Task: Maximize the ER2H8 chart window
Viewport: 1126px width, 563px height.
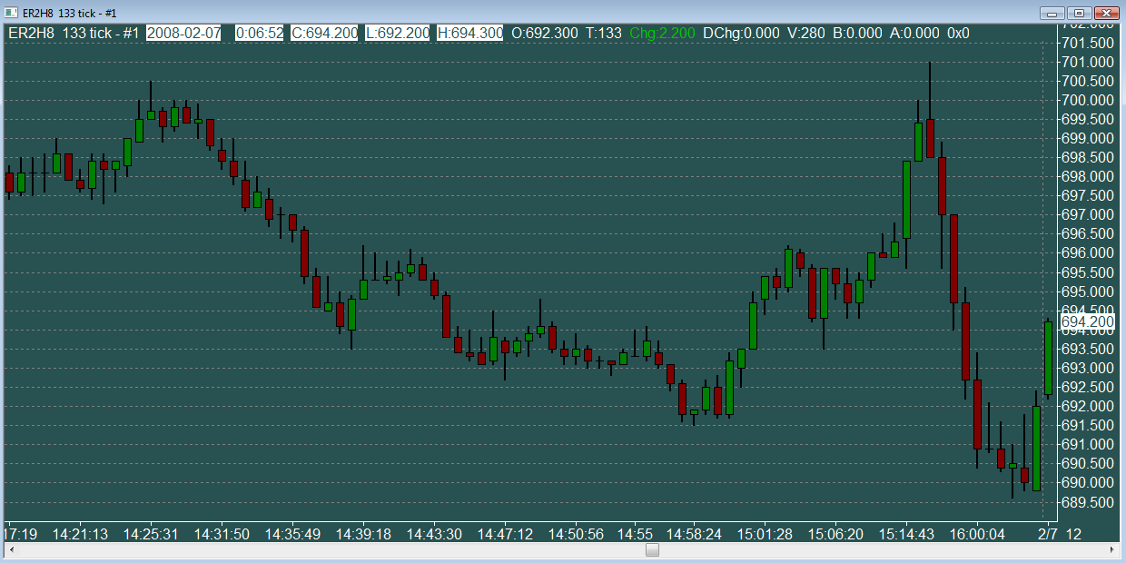Action: pyautogui.click(x=1079, y=13)
